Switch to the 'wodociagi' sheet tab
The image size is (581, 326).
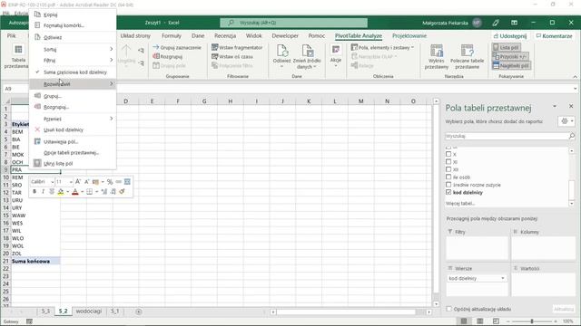pyautogui.click(x=89, y=312)
